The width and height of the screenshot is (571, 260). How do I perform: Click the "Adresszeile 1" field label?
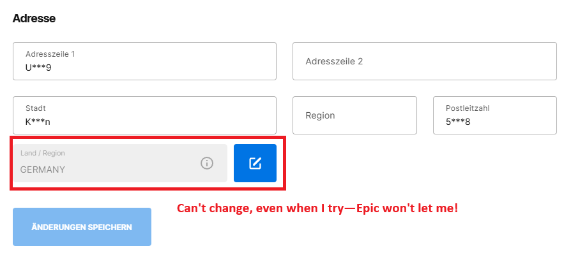pyautogui.click(x=50, y=54)
